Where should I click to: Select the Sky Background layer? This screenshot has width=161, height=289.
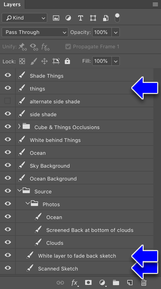point(77,165)
